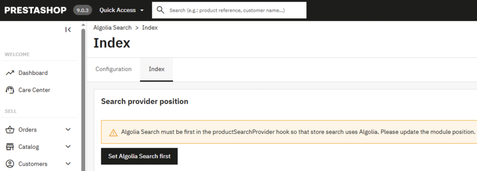Click the WELCOME section label
477x171 pixels.
17,54
